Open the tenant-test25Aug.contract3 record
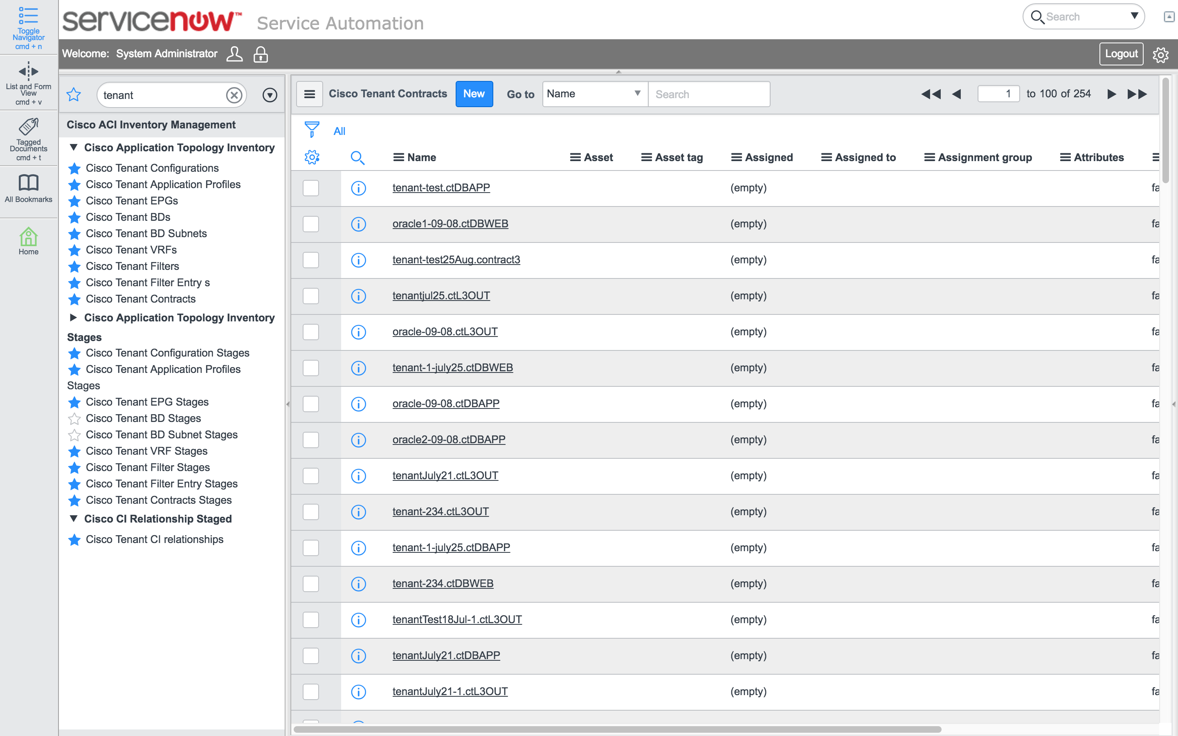1178x736 pixels. [456, 260]
